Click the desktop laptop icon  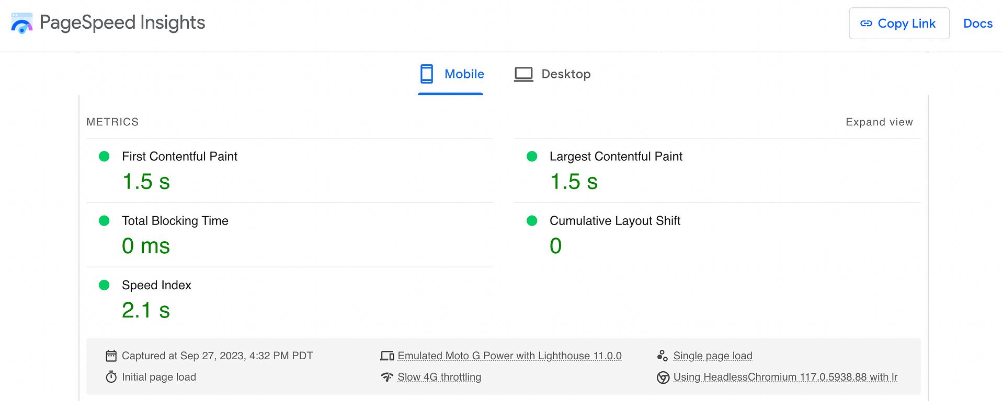(x=523, y=74)
